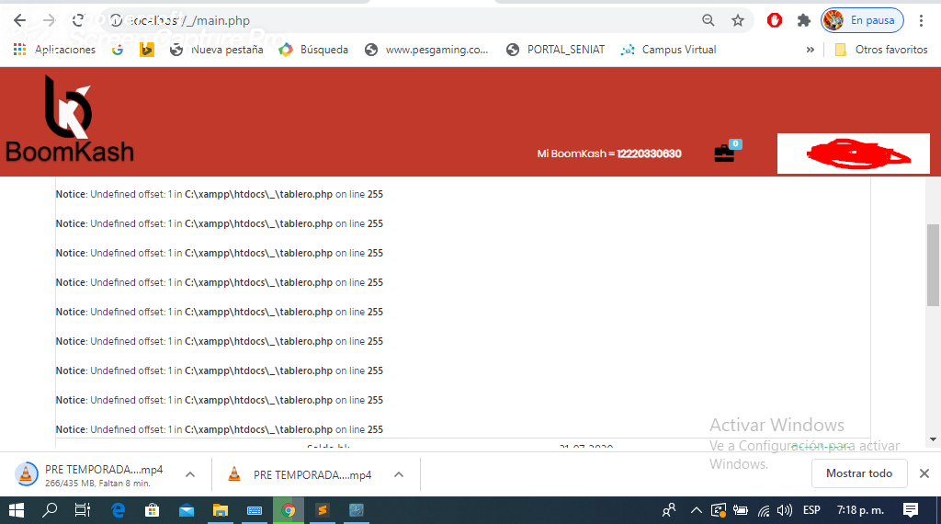The width and height of the screenshot is (941, 524).
Task: Open the Campus Virtual bookmark
Action: click(x=669, y=50)
